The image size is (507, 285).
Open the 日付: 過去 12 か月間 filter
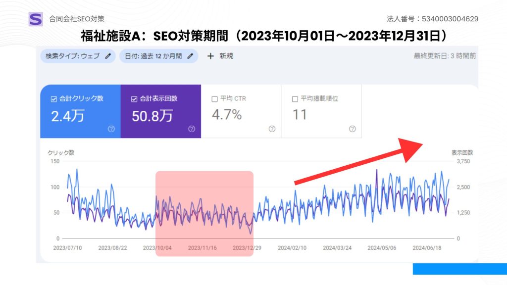(153, 56)
